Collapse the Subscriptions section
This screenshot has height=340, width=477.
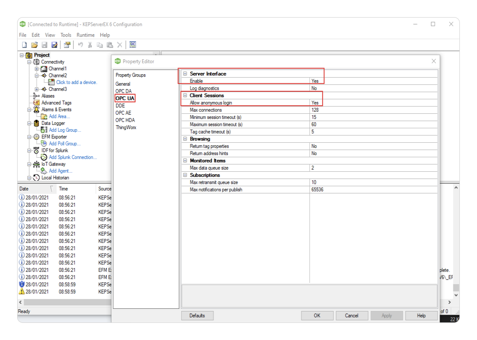[185, 175]
